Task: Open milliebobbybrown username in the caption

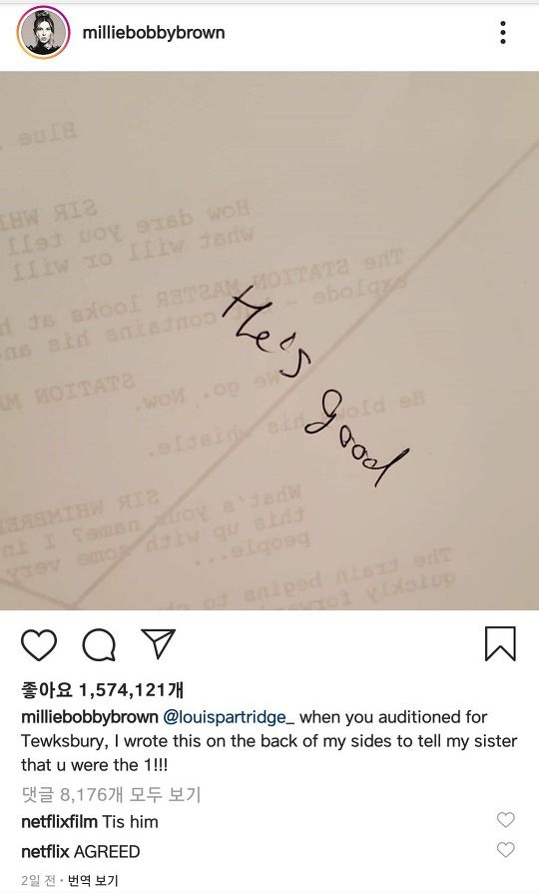Action: click(90, 717)
